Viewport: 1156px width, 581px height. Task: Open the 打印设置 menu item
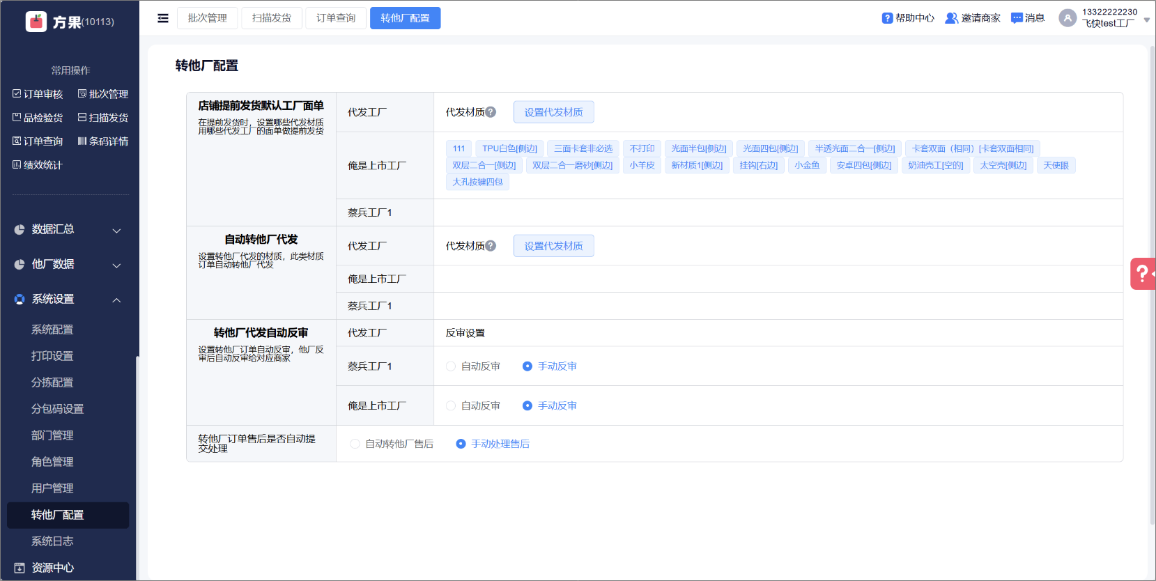click(52, 356)
